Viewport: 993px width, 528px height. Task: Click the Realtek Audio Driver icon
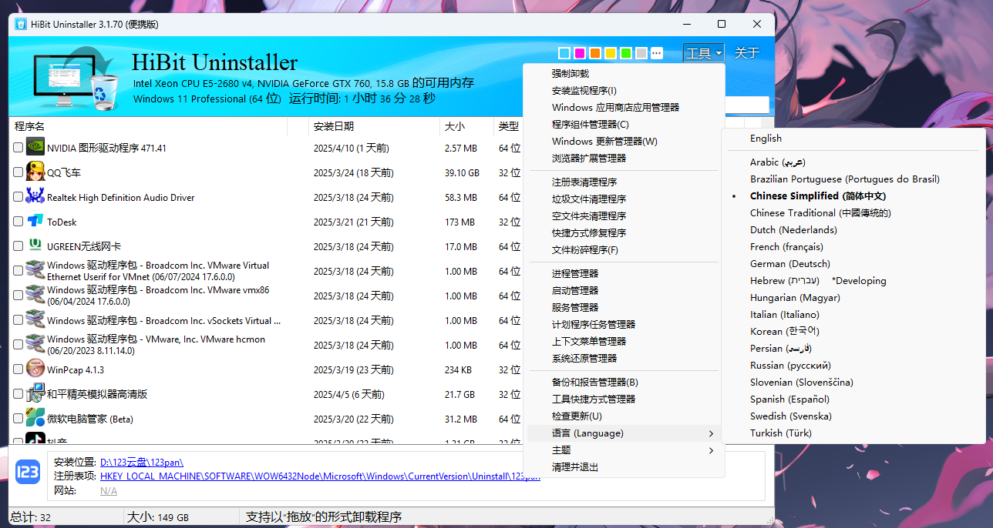pos(35,197)
